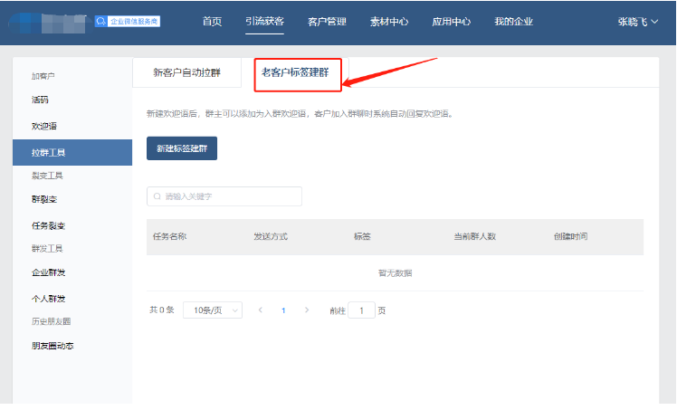677x410 pixels.
Task: Go to the next page arrow
Action: [x=306, y=310]
